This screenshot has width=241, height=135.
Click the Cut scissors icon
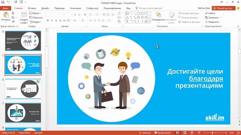click(x=13, y=13)
